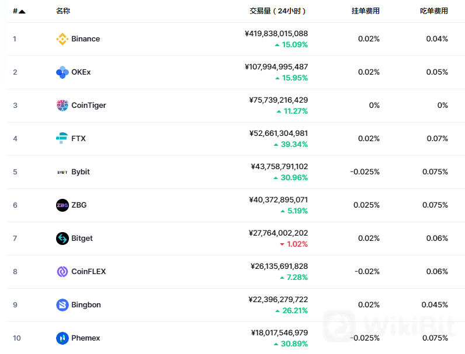Click the Bitget logo icon
The height and width of the screenshot is (354, 465).
pyautogui.click(x=62, y=239)
